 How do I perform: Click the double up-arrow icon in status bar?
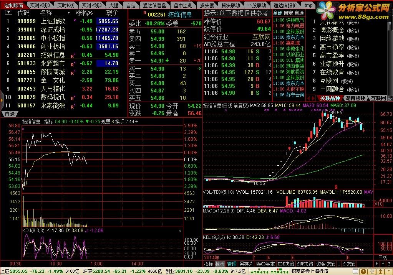(x=380, y=271)
